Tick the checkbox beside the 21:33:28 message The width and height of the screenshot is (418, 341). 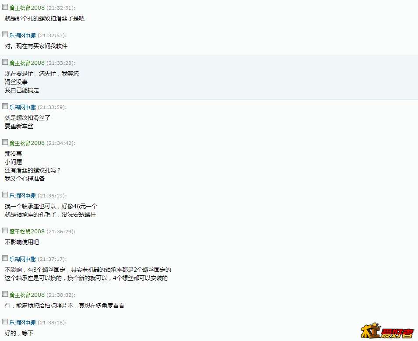(5, 62)
